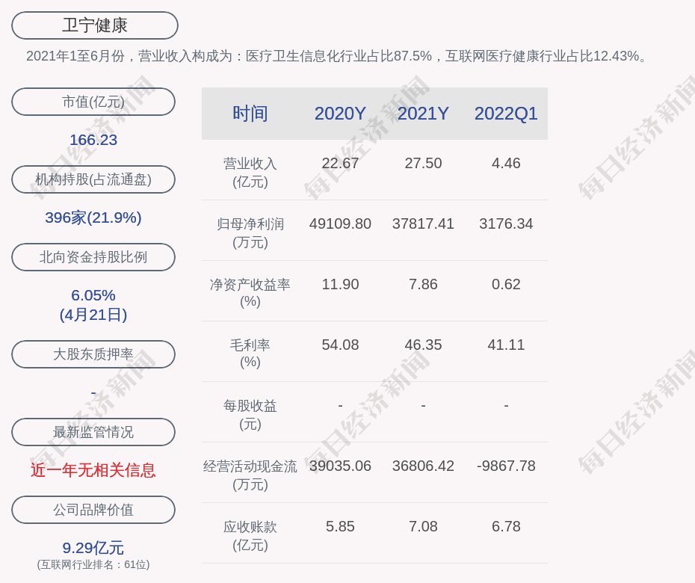Click the 机构持股(占流通盘) label
Viewport: 695px width, 583px height.
93,179
